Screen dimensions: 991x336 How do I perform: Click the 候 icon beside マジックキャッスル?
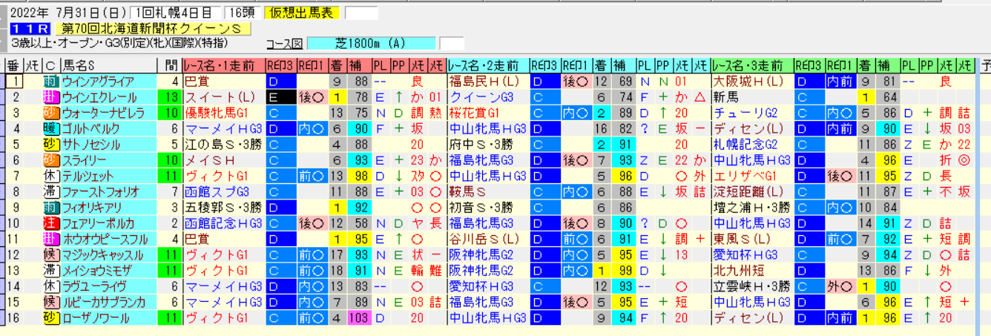click(x=51, y=255)
